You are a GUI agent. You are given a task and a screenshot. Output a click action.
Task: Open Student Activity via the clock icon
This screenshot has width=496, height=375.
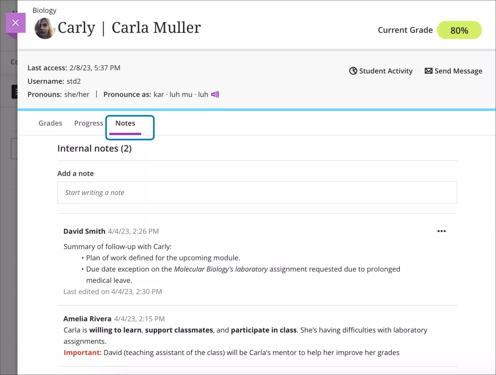(x=353, y=71)
